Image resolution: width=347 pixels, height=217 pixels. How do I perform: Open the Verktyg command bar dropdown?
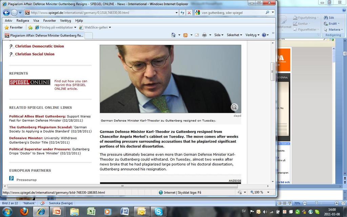point(252,35)
